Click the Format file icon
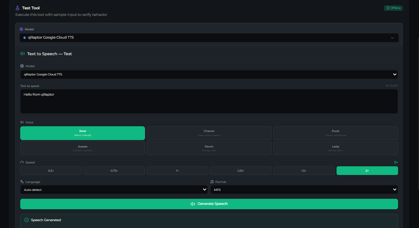Screen dimensions: 419x228 pyautogui.click(x=212, y=181)
